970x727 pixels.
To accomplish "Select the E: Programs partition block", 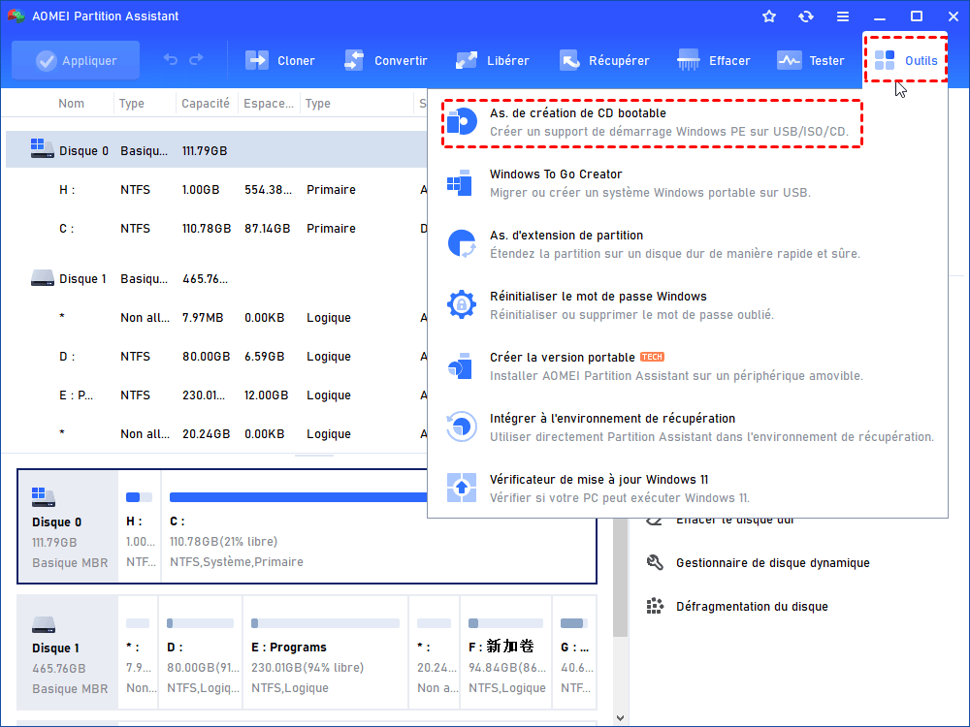I will [x=325, y=652].
